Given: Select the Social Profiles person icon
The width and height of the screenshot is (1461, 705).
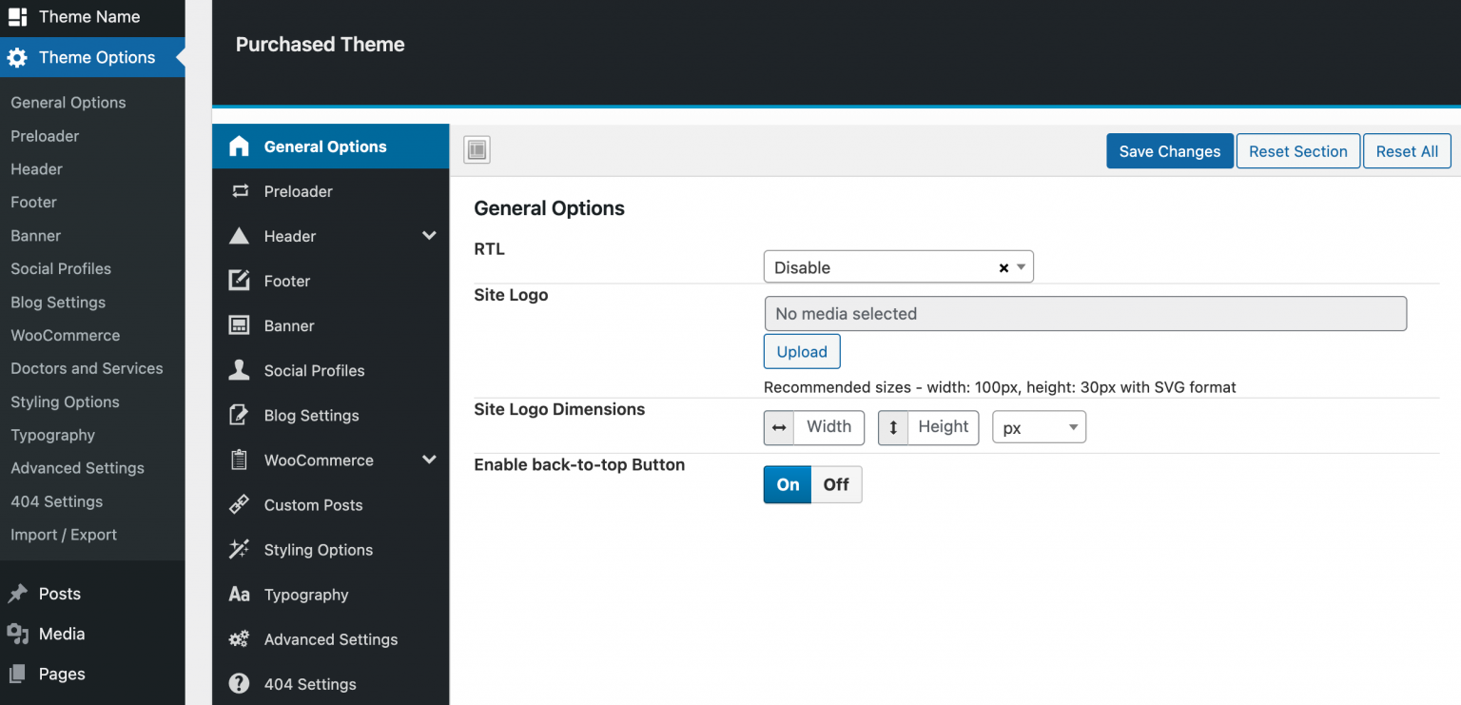Looking at the screenshot, I should [x=240, y=370].
